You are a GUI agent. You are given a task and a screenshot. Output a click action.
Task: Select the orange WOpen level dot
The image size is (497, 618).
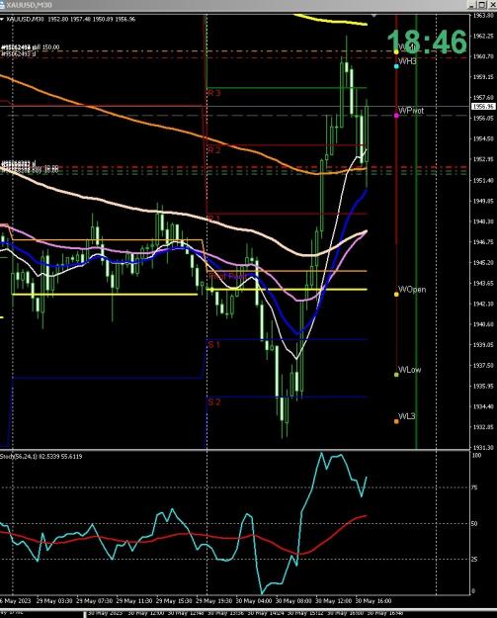pos(396,294)
